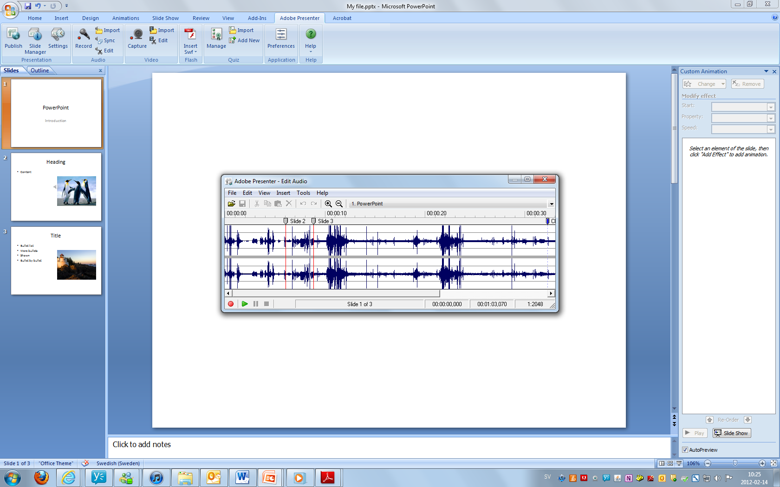Click the Paste icon in Edit Audio
The height and width of the screenshot is (487, 780).
coord(278,204)
